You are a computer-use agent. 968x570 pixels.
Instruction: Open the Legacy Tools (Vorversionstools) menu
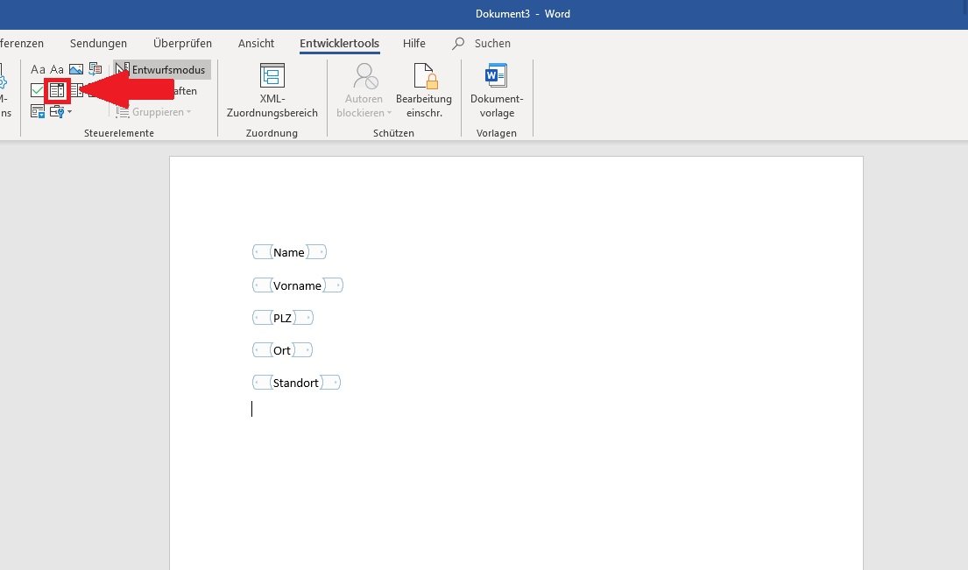pos(60,112)
